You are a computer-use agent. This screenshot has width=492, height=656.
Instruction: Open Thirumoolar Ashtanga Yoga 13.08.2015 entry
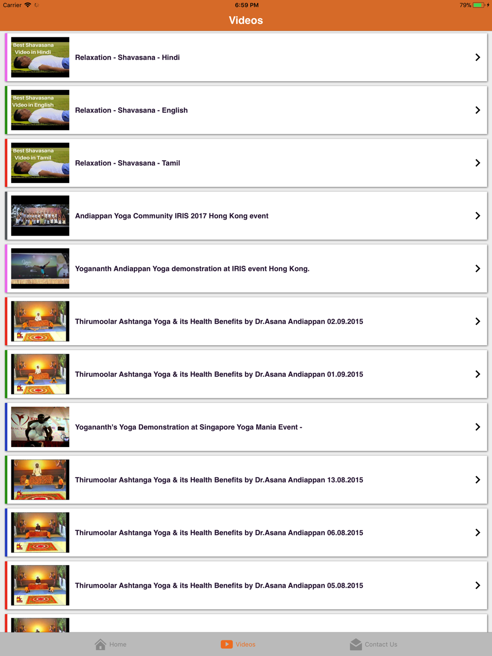246,480
